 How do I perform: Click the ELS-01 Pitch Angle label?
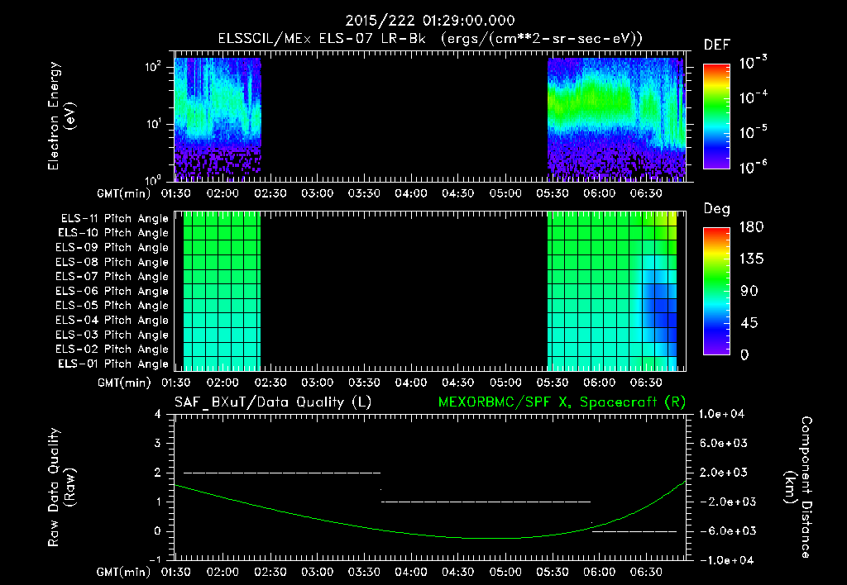[113, 364]
